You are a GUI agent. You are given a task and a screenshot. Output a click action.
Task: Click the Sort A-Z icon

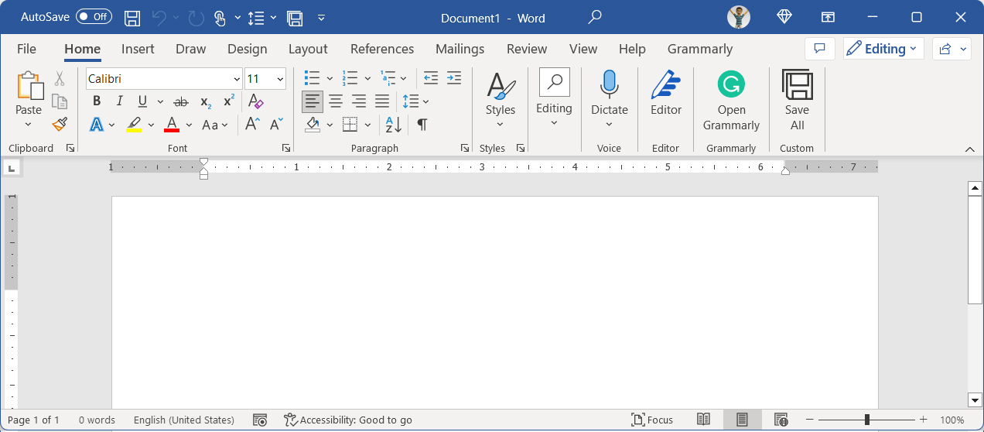(x=393, y=125)
